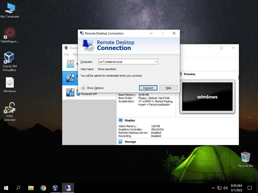258x193 pixels.
Task: Click the taskbar search magnifier
Action: (18, 188)
